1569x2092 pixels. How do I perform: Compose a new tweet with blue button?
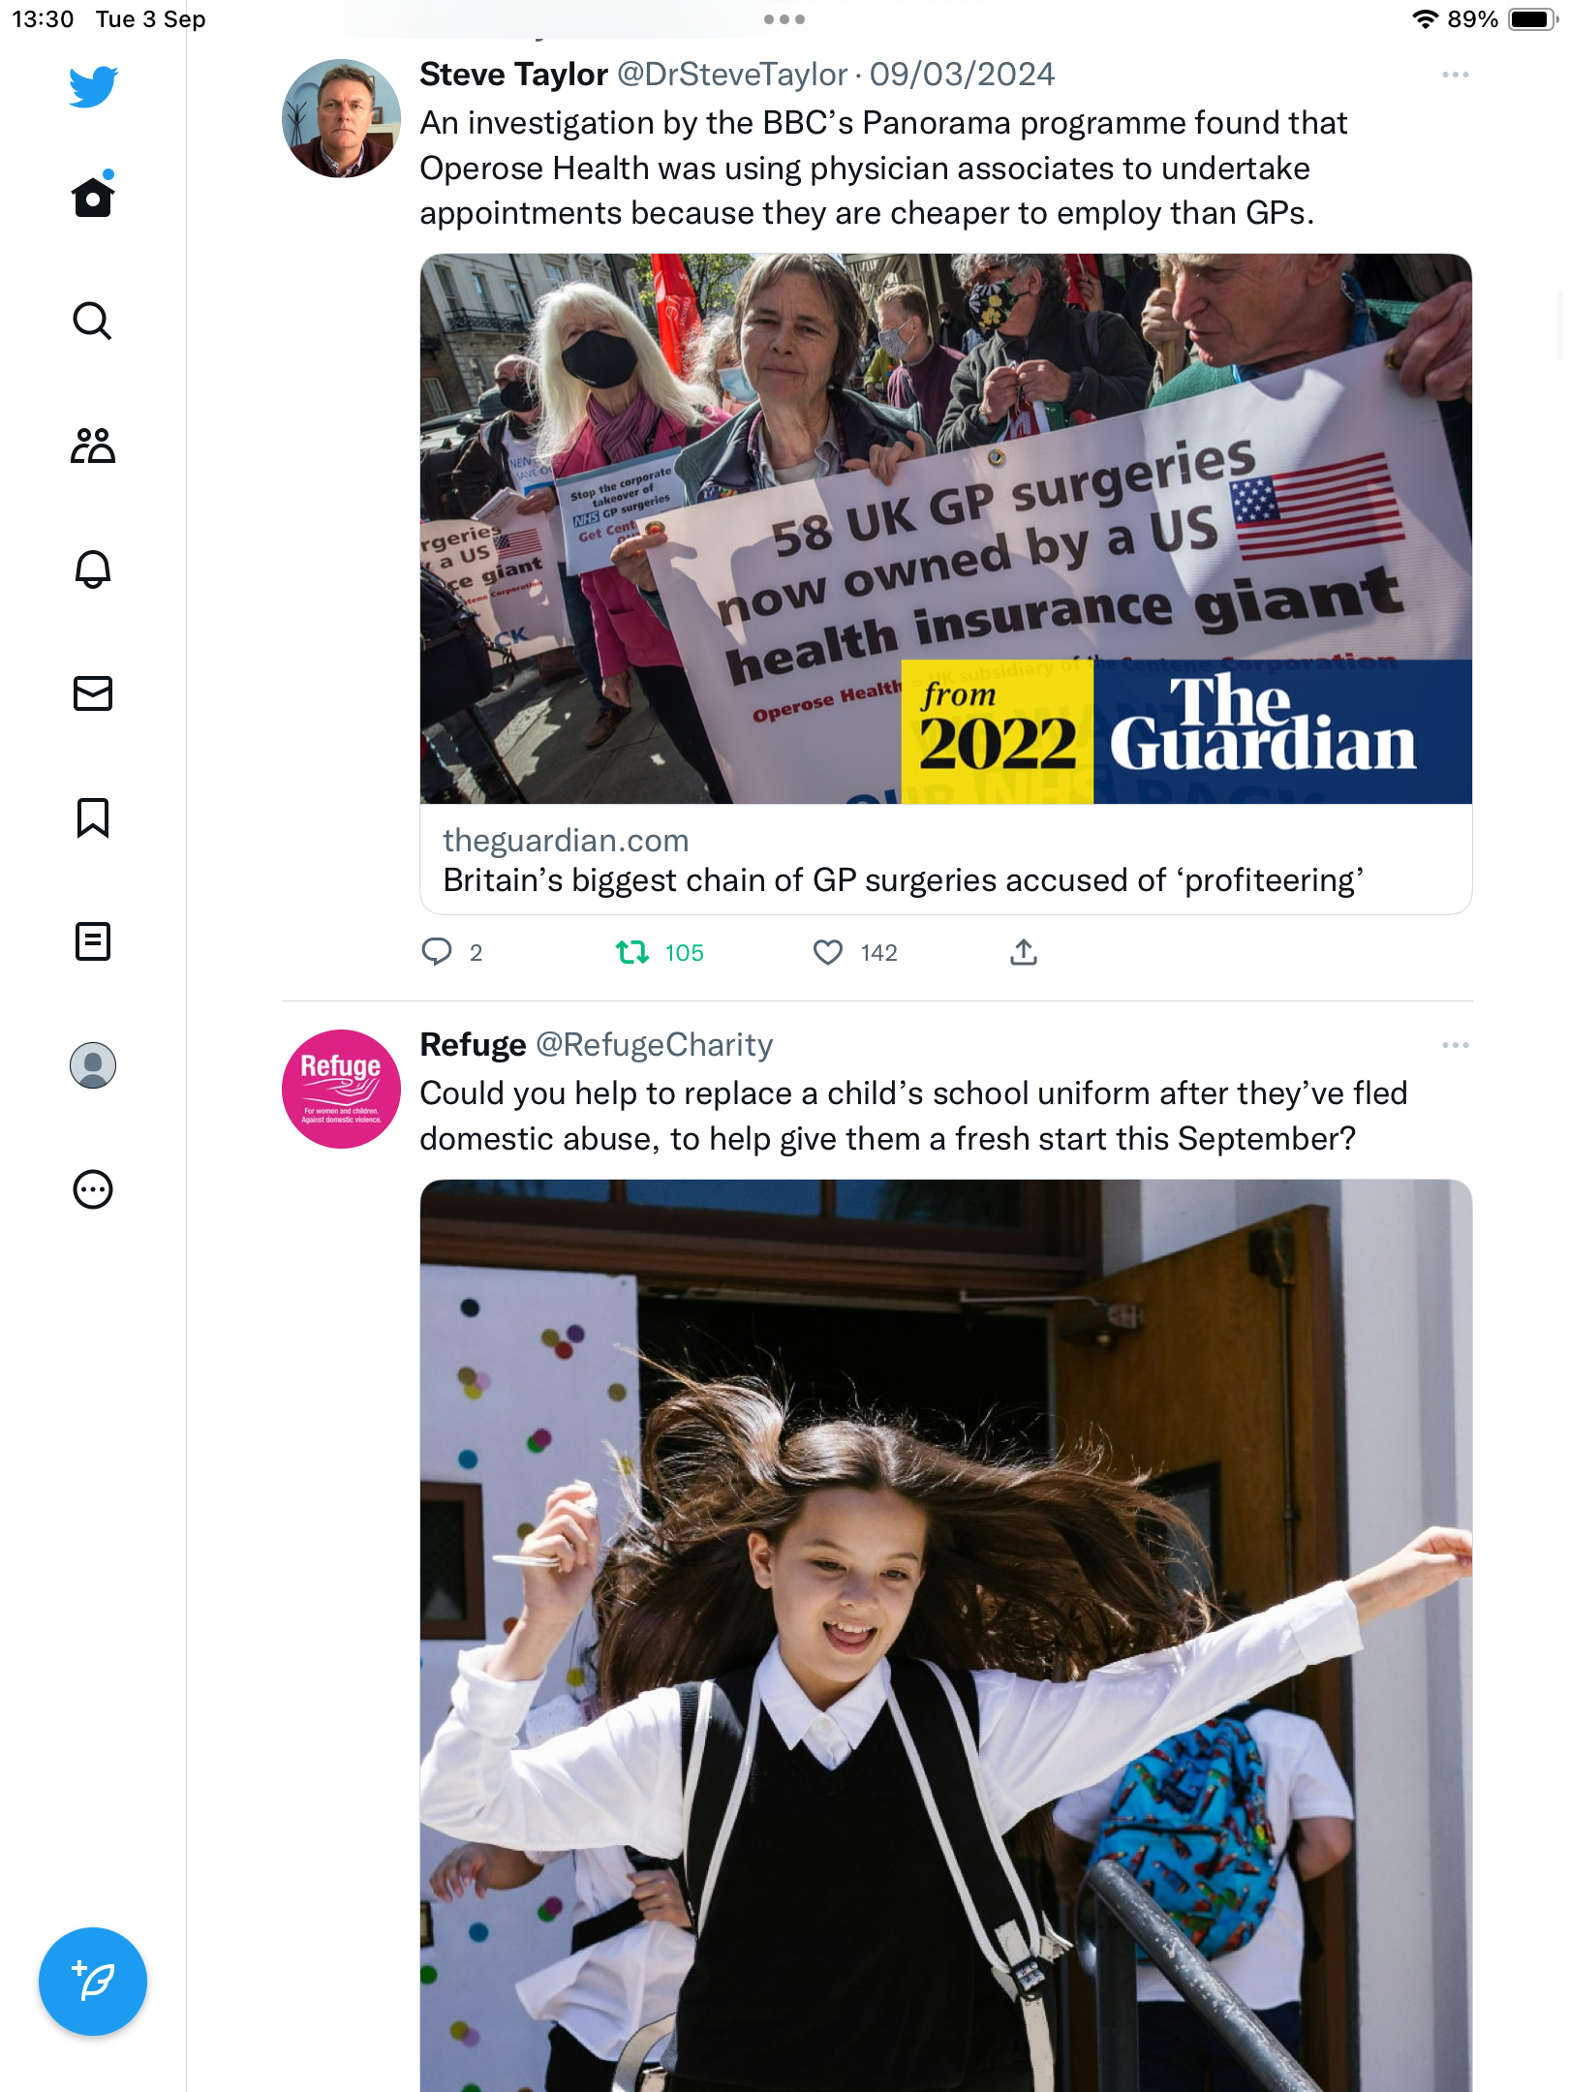93,1982
